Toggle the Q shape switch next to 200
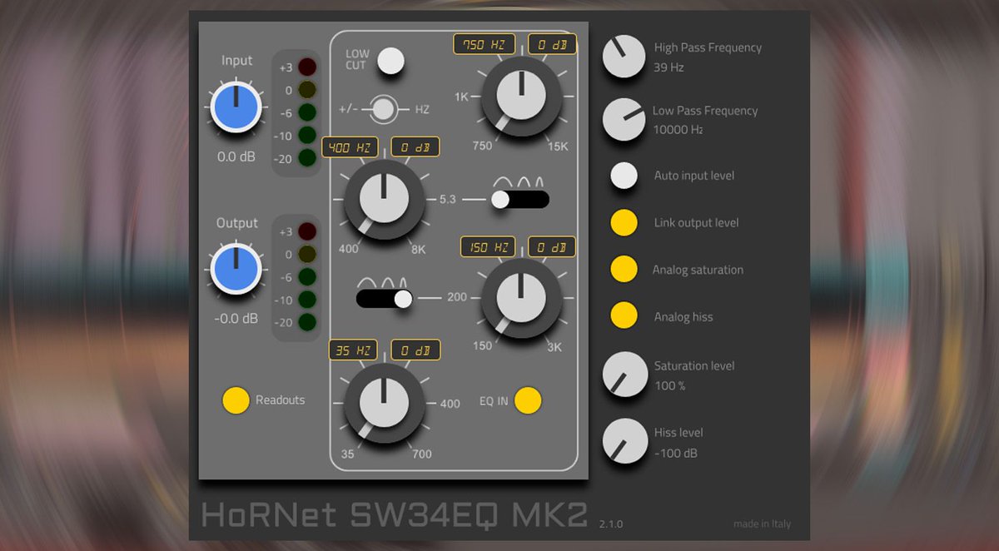Image resolution: width=999 pixels, height=551 pixels. [x=385, y=299]
